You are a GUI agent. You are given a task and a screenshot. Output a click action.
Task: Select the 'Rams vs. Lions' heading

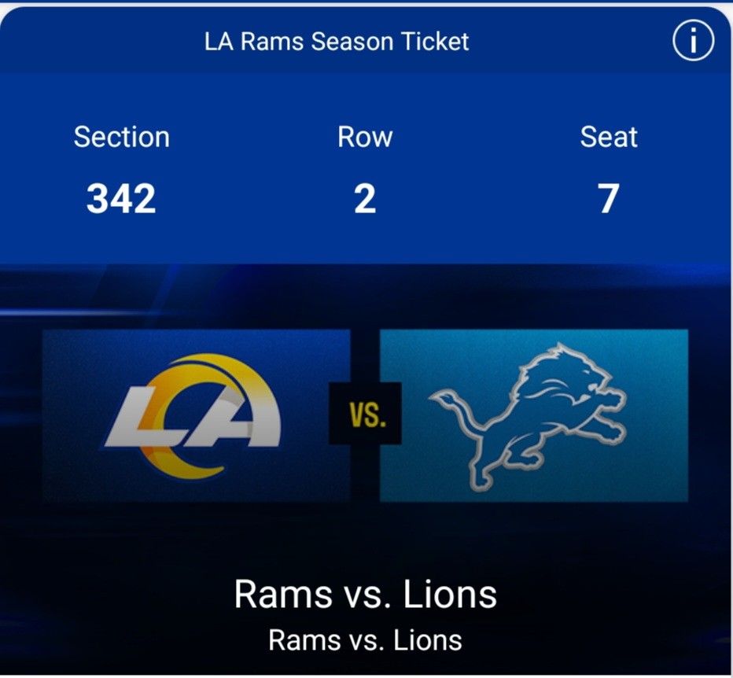[366, 595]
